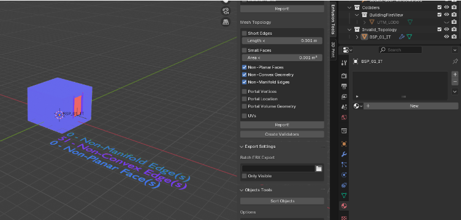Uncheck Non-Convex Geometry

click(x=244, y=75)
